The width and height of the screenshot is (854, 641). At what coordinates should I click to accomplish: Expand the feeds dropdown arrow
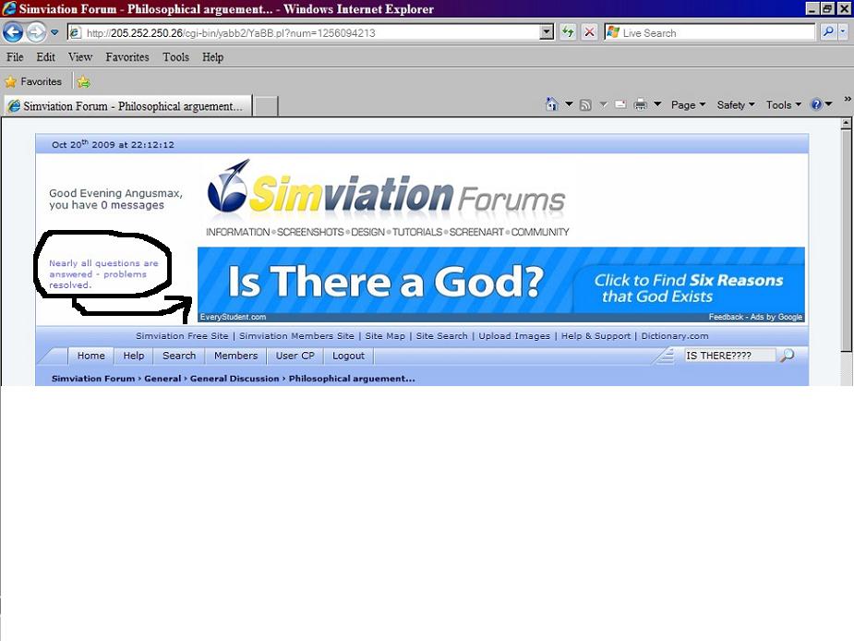pyautogui.click(x=604, y=104)
